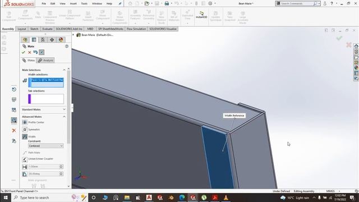This screenshot has height=202, width=359.
Task: Open the SOLIDWORKS Resources home icon in task pane
Action: pyautogui.click(x=356, y=46)
